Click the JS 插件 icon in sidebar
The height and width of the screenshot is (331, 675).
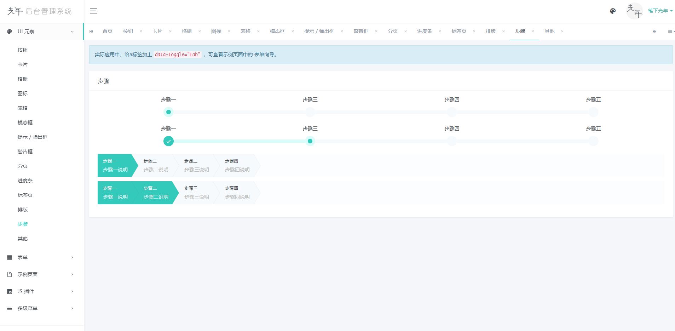(x=10, y=292)
